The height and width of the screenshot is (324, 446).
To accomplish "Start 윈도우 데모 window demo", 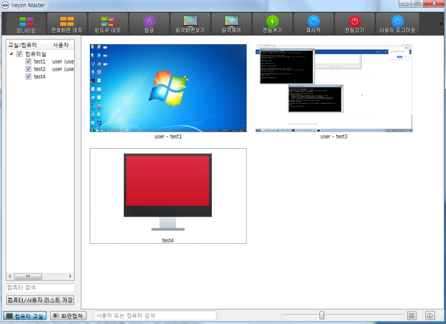I will click(108, 24).
